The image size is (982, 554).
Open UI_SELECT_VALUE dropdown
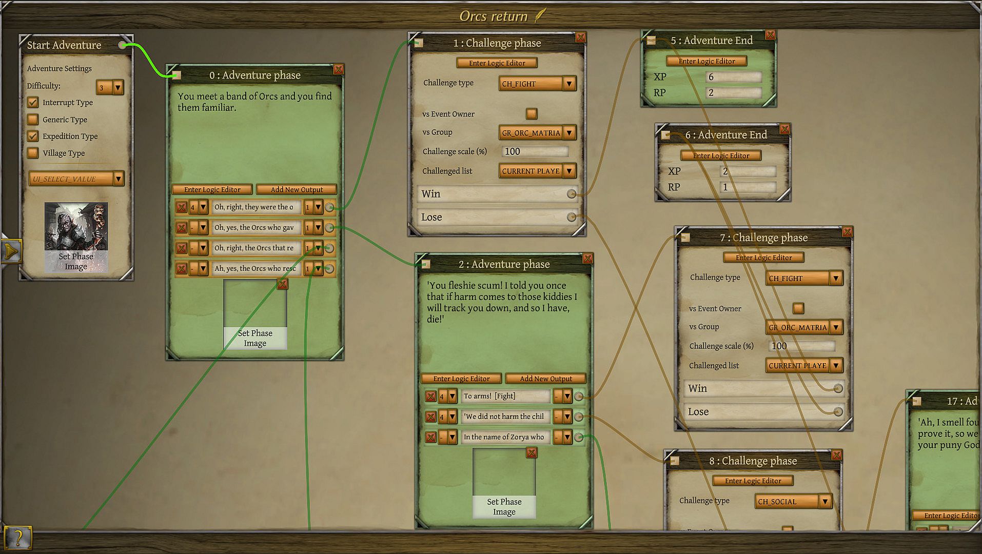pyautogui.click(x=76, y=179)
